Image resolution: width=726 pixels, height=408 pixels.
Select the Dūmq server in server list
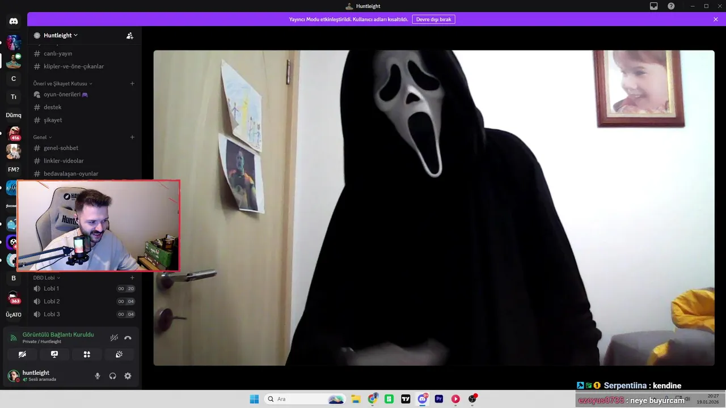[14, 115]
